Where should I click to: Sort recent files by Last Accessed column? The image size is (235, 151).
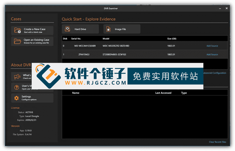tap(163, 93)
